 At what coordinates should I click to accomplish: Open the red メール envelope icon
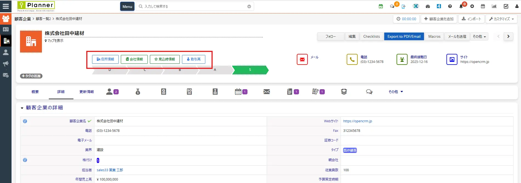point(302,59)
